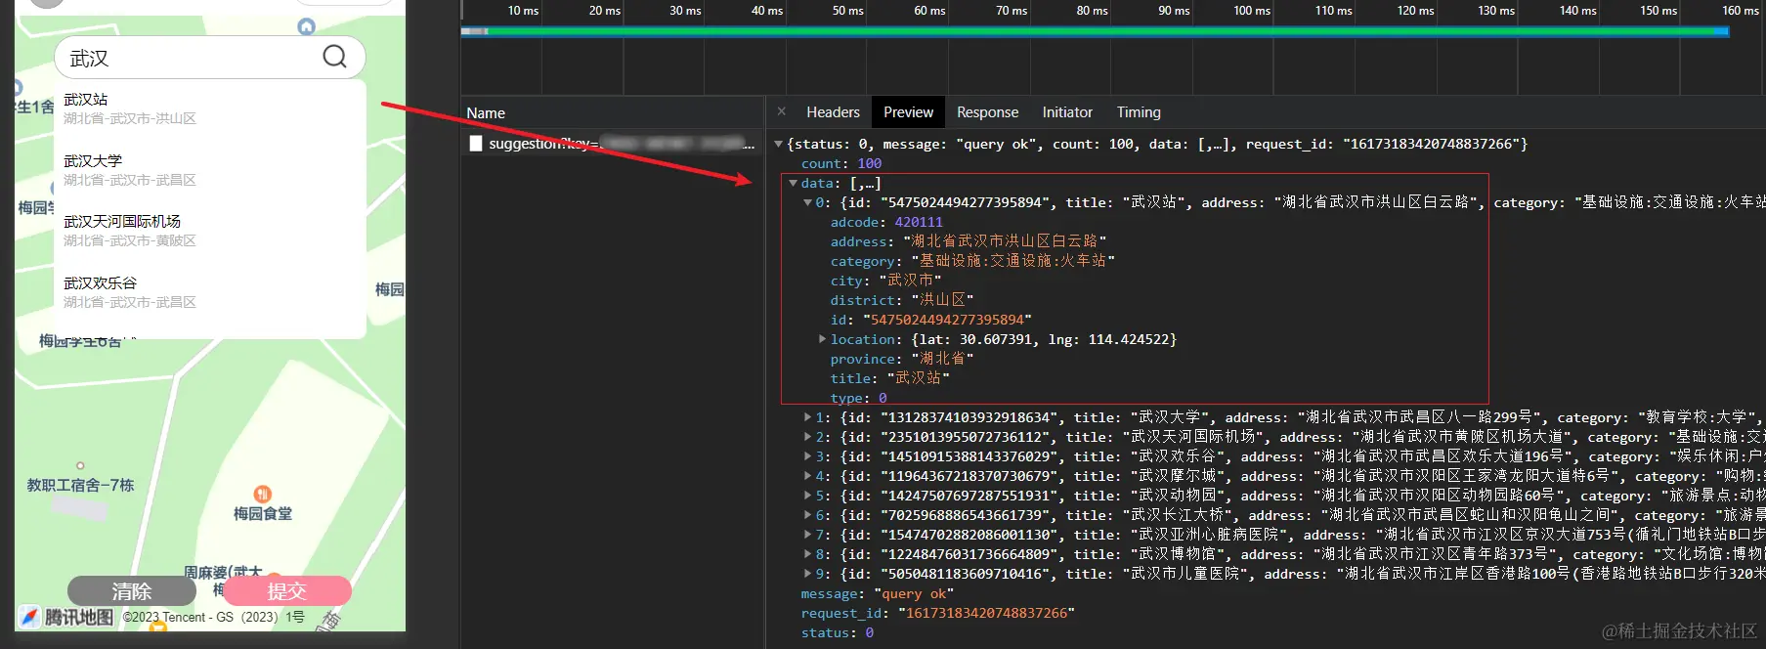Click the message: "query ok" line
1766x649 pixels.
877,593
